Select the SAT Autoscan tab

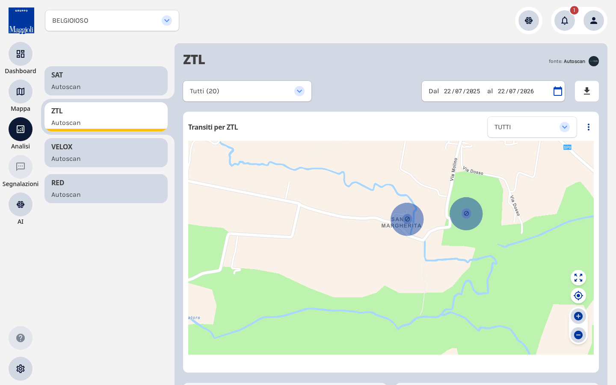click(x=106, y=81)
